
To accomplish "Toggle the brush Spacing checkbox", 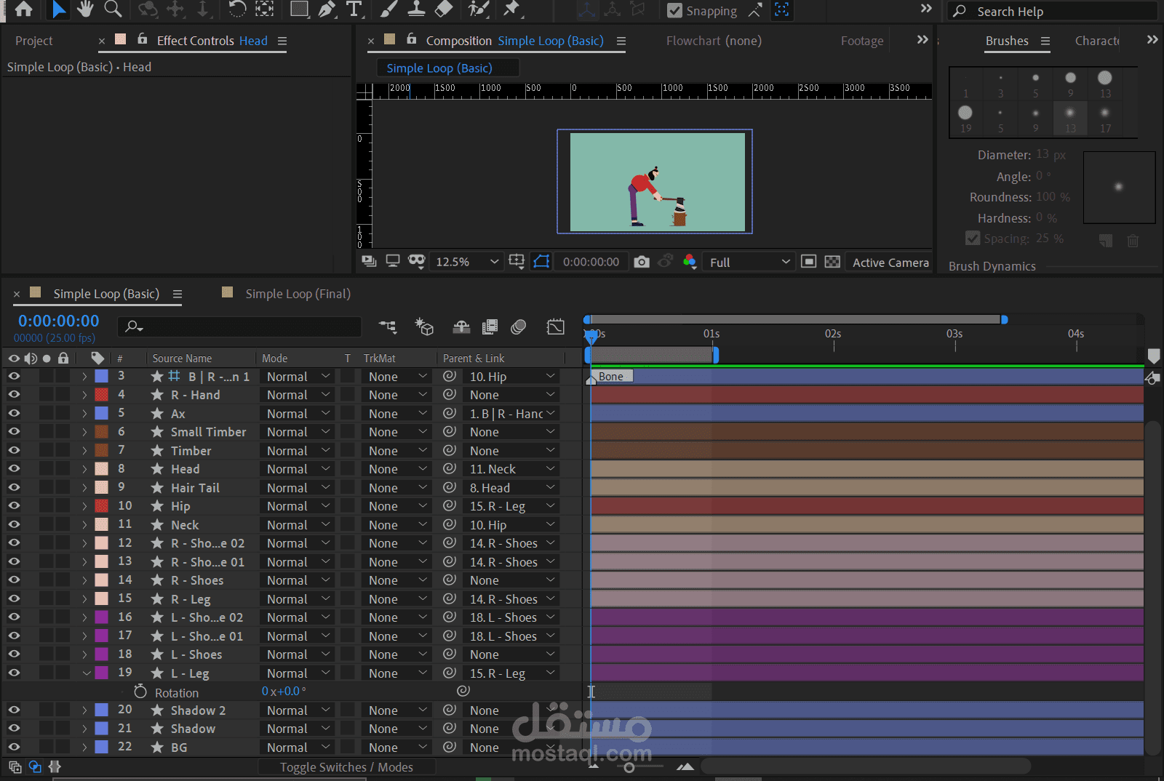I will (x=972, y=239).
